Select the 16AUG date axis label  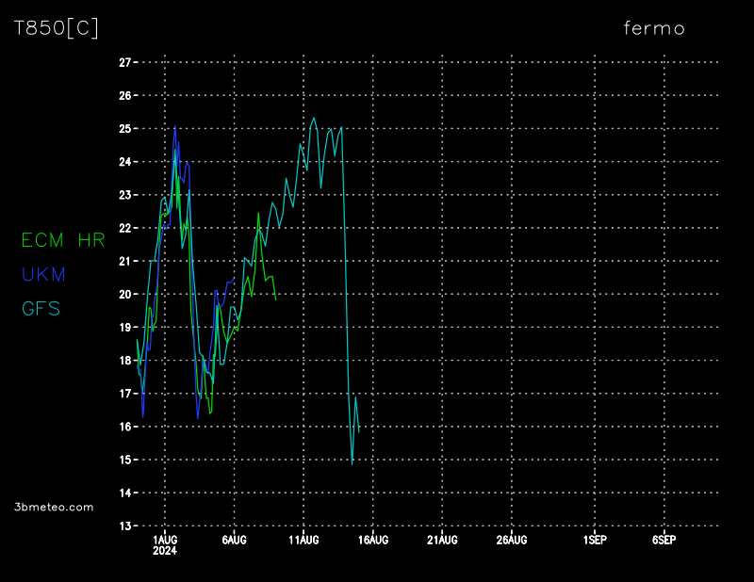point(372,540)
